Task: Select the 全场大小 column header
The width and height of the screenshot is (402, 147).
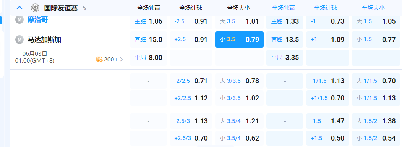Action: pos(239,8)
